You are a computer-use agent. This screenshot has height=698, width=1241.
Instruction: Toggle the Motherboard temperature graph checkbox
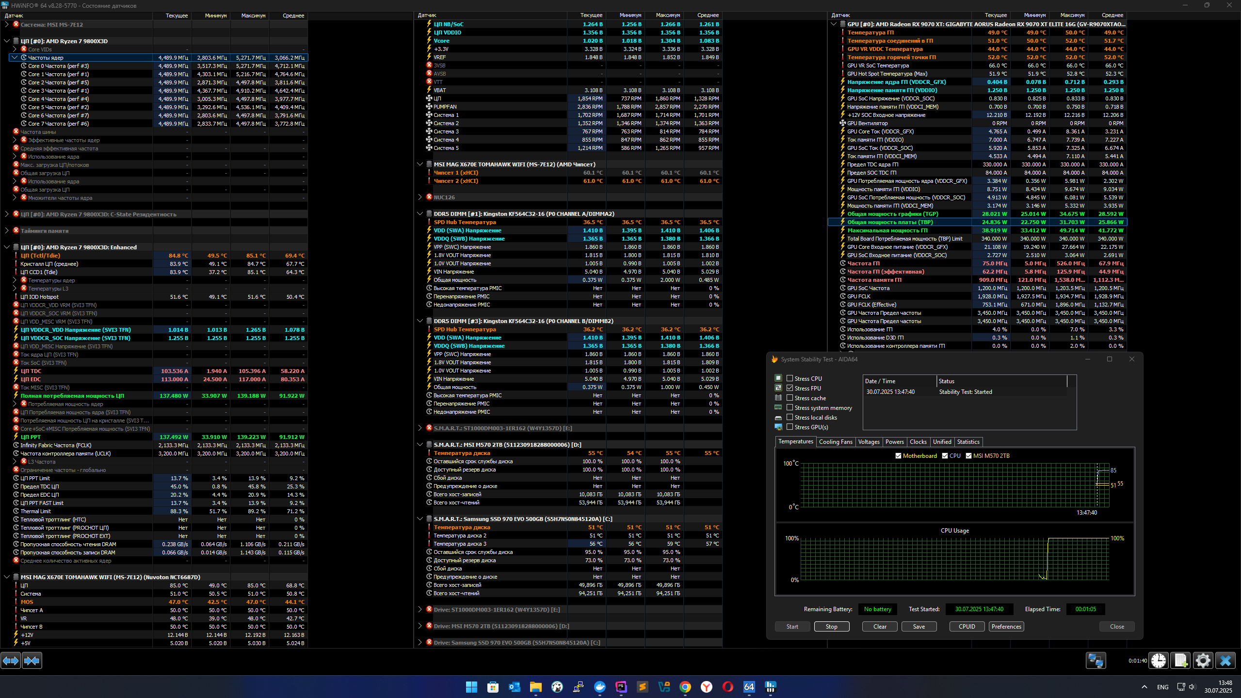898,455
